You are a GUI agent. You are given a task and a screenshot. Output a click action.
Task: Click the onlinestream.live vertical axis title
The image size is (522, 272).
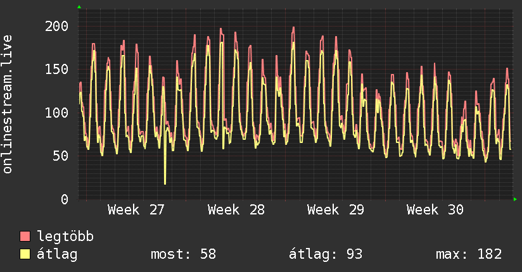coord(7,104)
